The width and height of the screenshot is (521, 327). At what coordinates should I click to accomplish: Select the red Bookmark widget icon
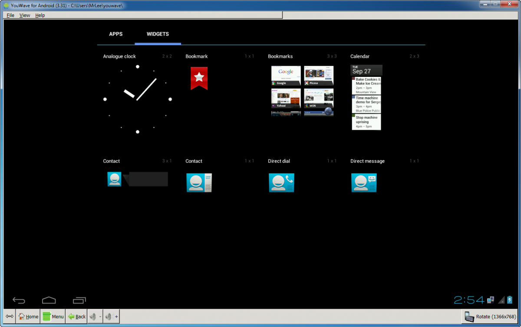pos(199,78)
